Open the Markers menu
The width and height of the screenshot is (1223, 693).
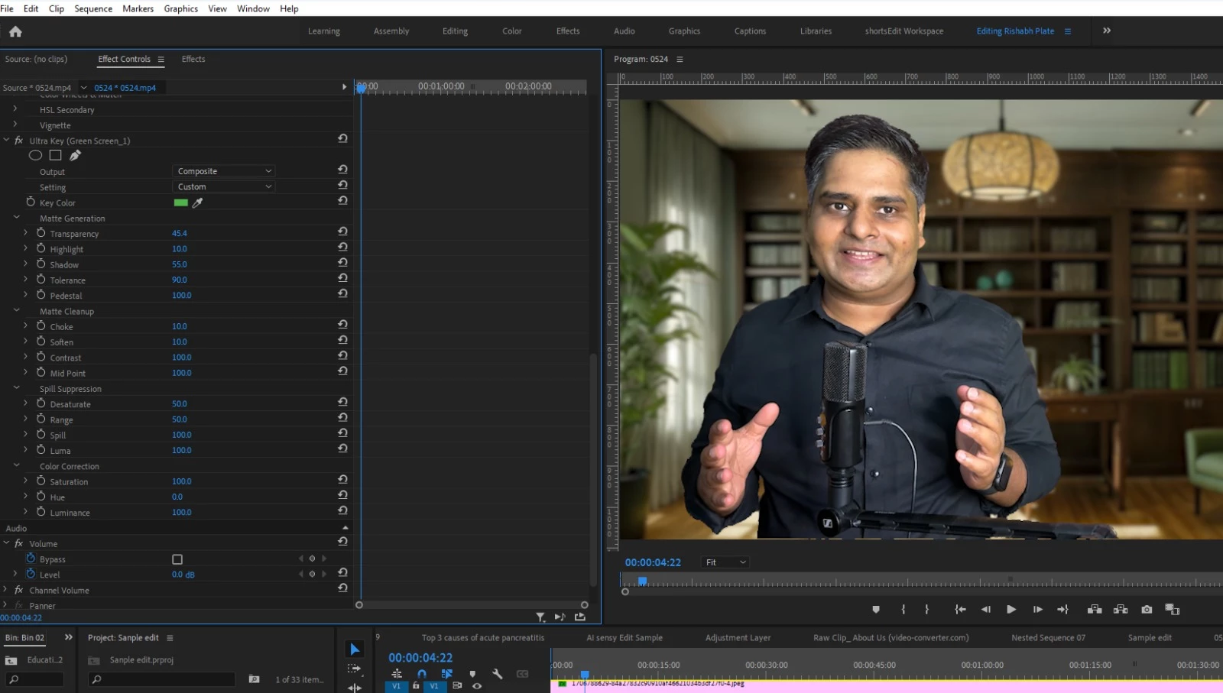pyautogui.click(x=138, y=8)
